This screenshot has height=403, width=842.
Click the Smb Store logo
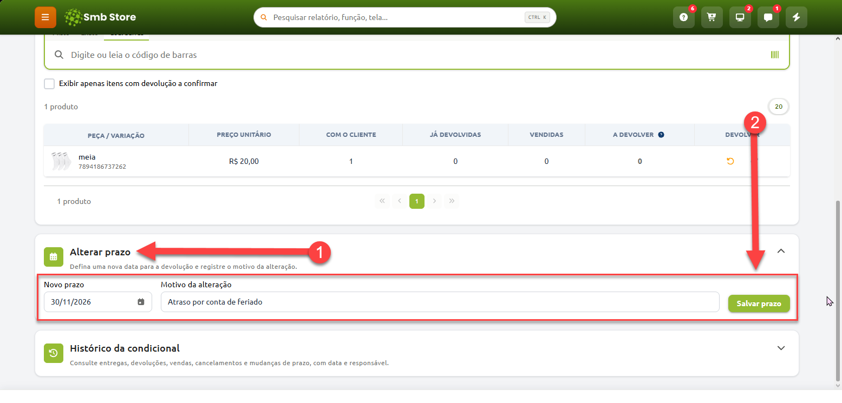[x=100, y=17]
